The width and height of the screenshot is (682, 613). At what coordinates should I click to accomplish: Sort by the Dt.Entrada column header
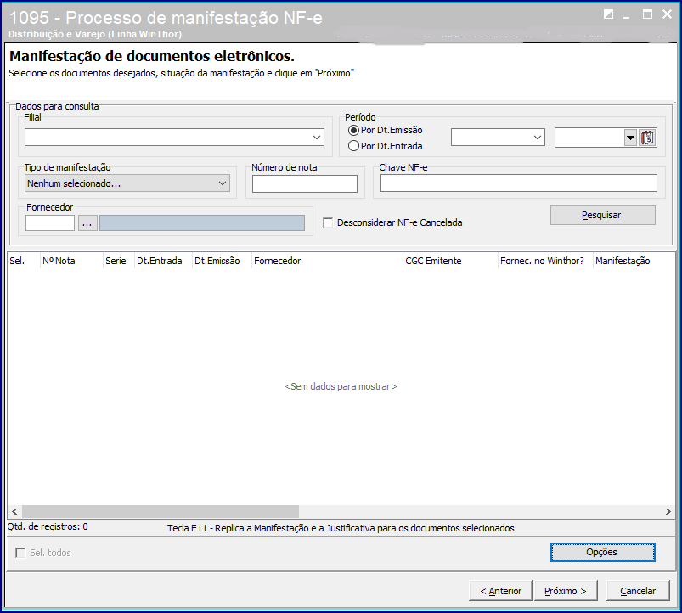[x=164, y=261]
